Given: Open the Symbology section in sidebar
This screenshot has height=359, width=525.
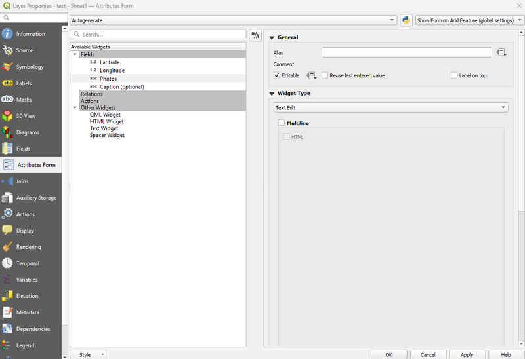Looking at the screenshot, I should tap(30, 67).
